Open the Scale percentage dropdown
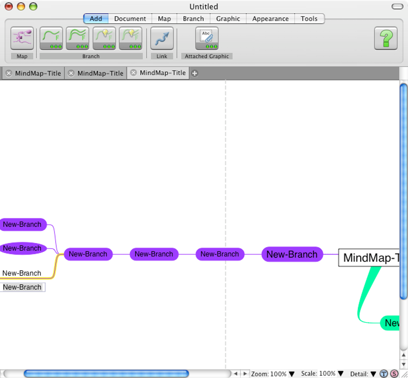The height and width of the screenshot is (378, 408). (x=340, y=374)
